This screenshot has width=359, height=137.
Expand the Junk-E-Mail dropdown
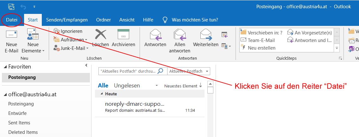[x=71, y=48]
